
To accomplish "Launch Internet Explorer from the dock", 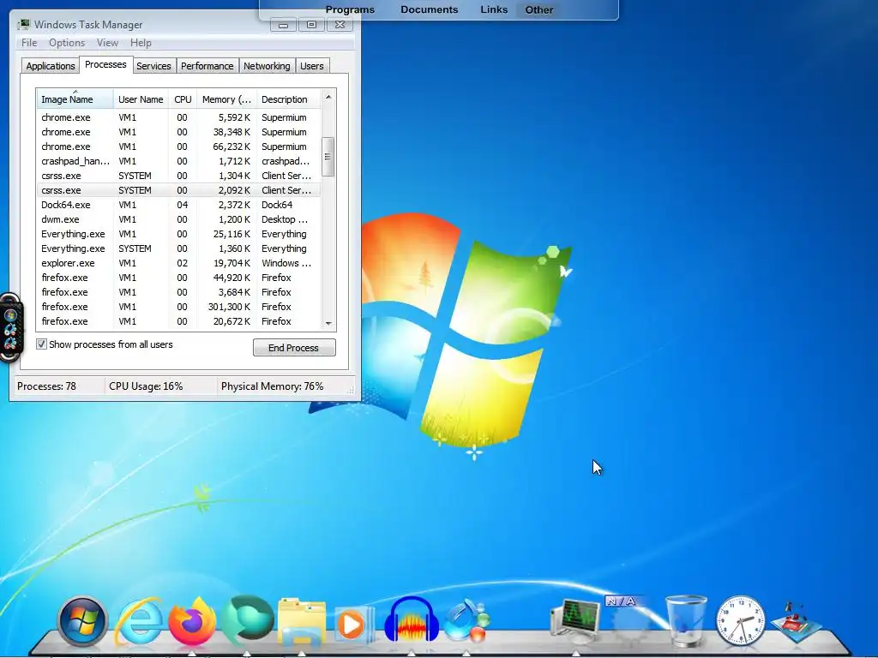I will [x=138, y=622].
